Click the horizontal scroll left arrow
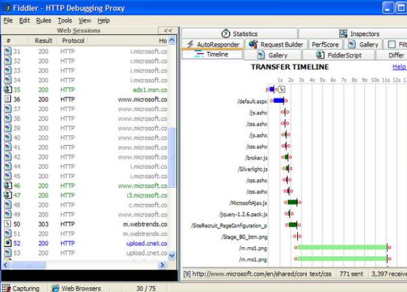This screenshot has width=407, height=292. click(x=6, y=265)
